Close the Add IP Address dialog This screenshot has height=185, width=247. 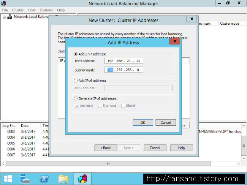(x=175, y=41)
